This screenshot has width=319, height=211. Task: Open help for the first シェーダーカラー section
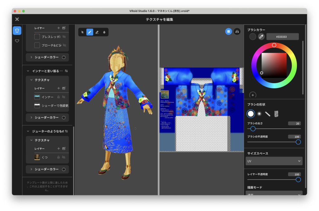[64, 57]
